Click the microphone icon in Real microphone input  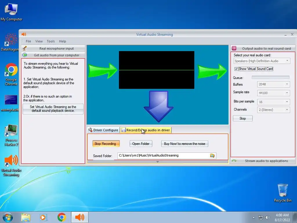coord(25,48)
